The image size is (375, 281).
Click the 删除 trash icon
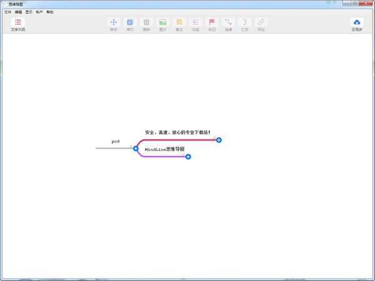[x=146, y=22]
